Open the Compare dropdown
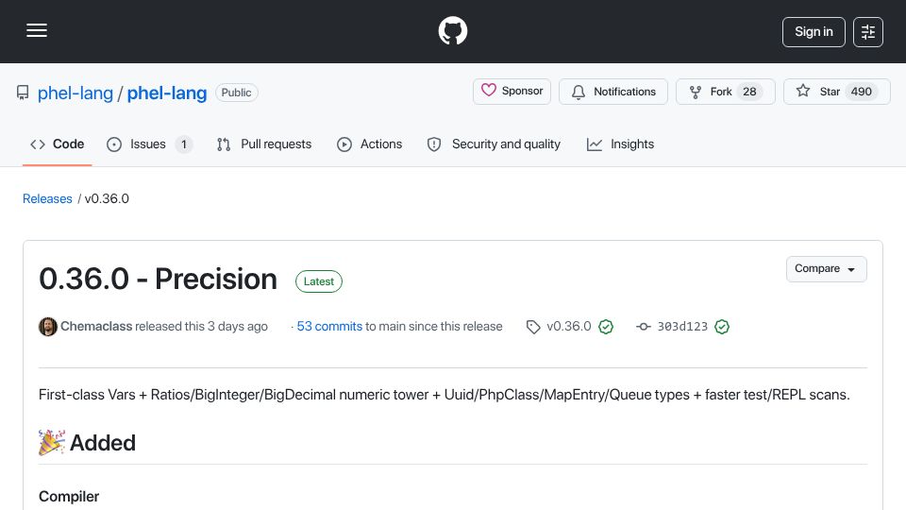This screenshot has height=510, width=906. click(x=826, y=269)
